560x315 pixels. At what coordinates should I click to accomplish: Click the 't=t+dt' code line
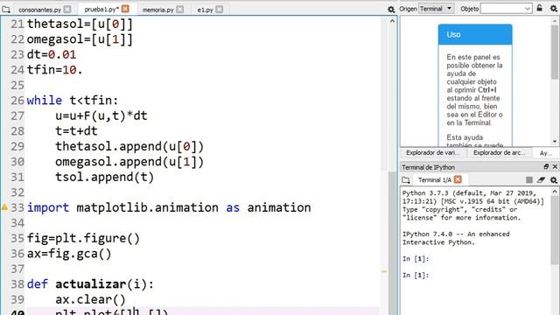tap(76, 131)
